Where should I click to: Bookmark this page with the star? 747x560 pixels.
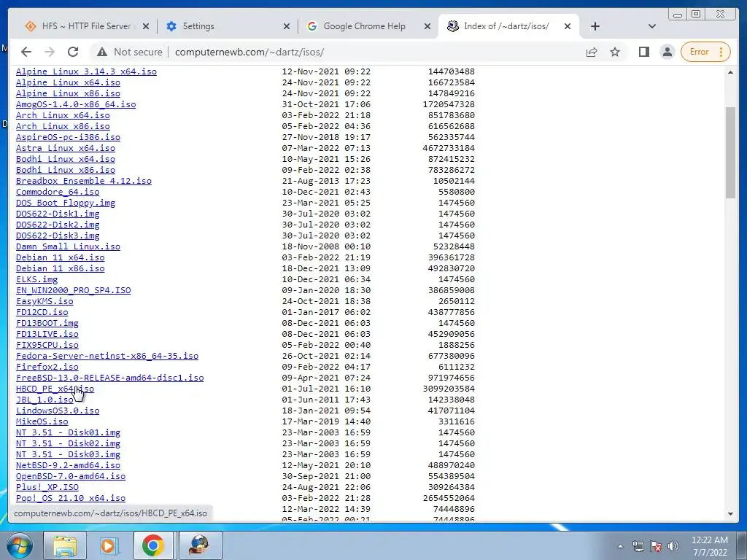pos(615,52)
